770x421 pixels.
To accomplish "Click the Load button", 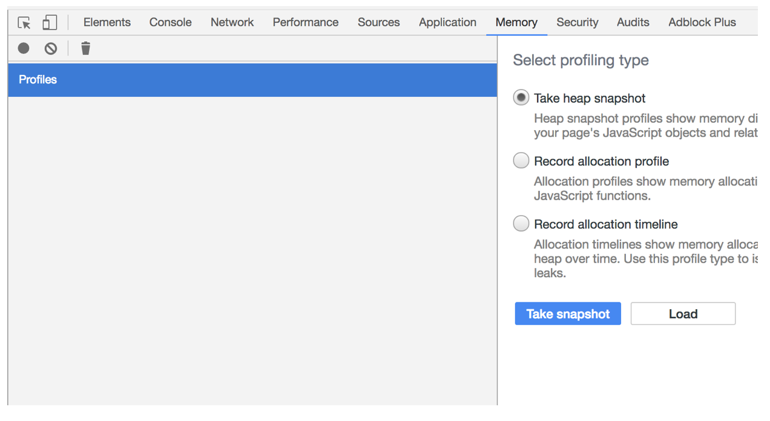I will (683, 314).
